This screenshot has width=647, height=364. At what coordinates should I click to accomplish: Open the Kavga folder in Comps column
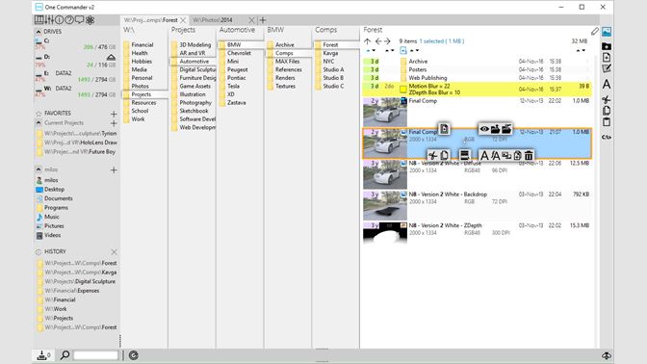click(x=330, y=53)
